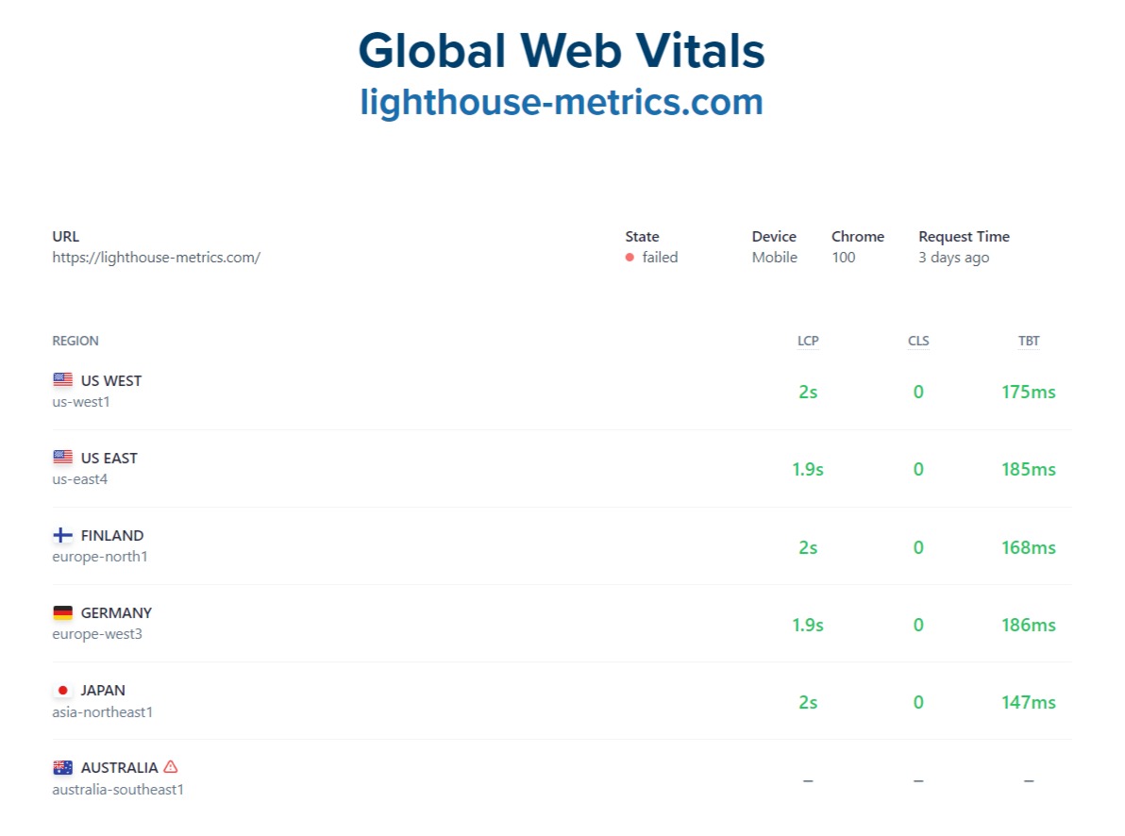Click the State label

click(642, 236)
